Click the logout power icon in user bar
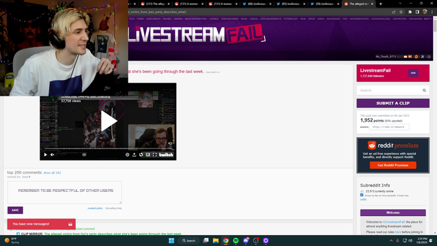 tap(429, 57)
